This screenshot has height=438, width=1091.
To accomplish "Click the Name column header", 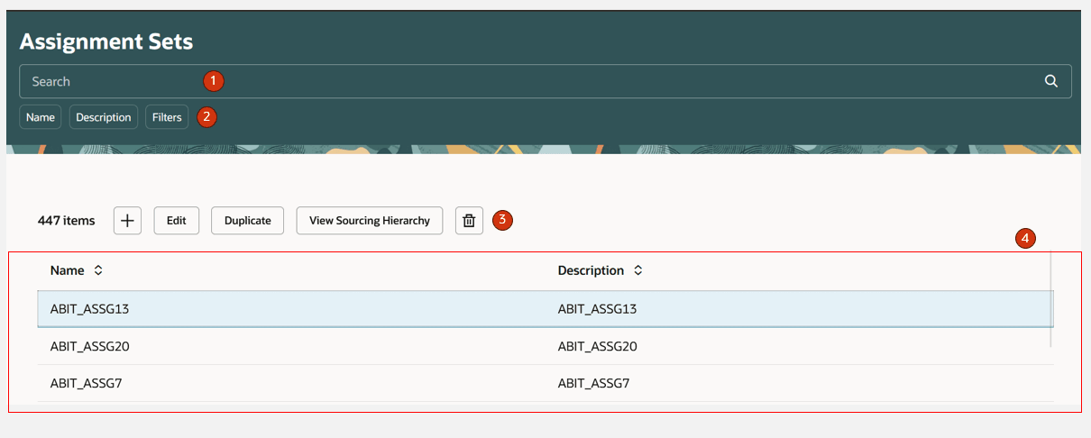I will point(68,270).
